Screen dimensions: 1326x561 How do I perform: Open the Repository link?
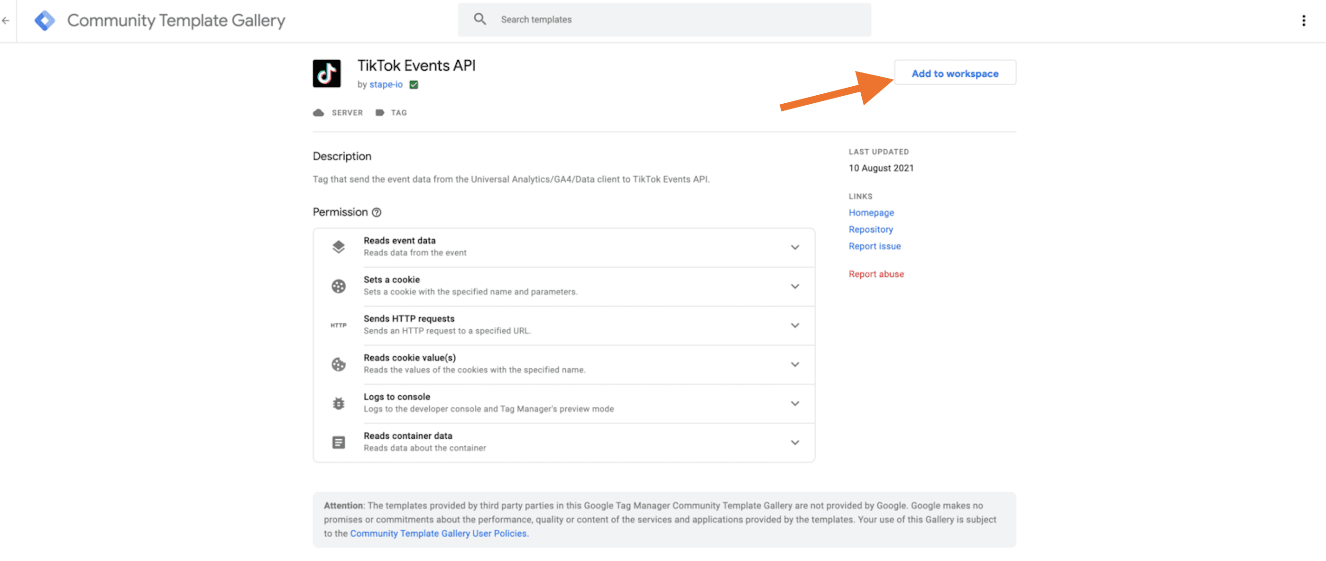(x=870, y=229)
